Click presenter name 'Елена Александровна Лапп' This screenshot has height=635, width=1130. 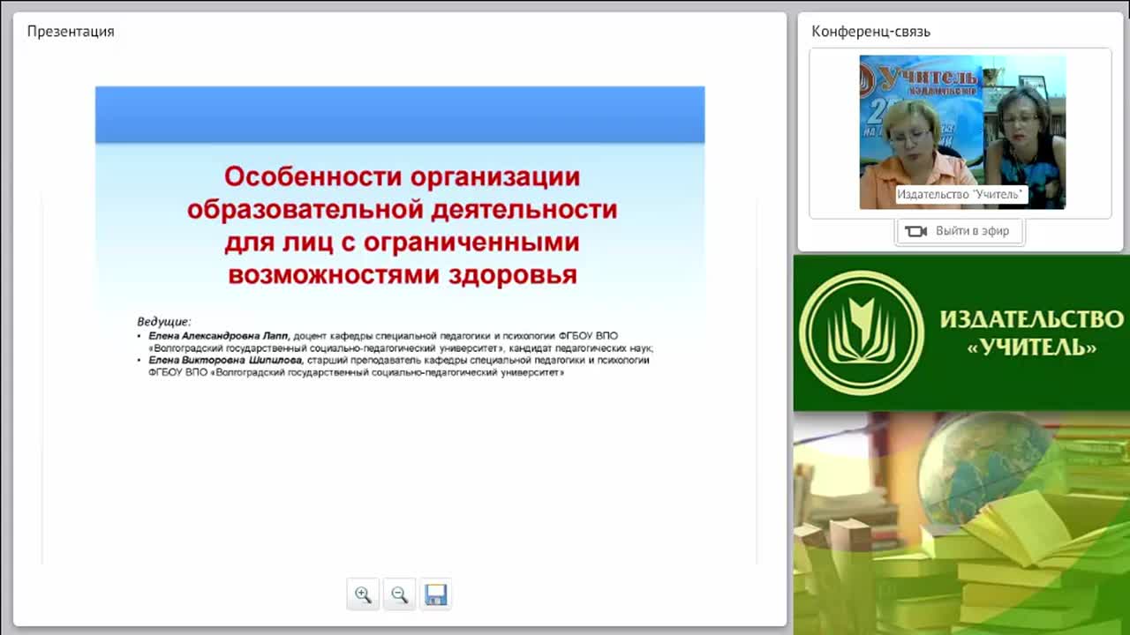point(219,336)
